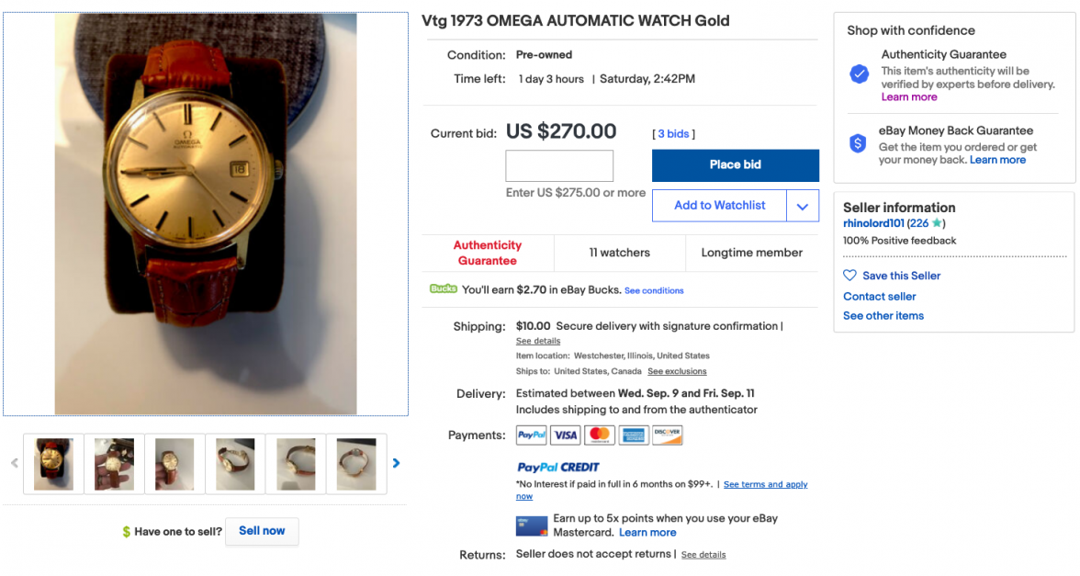Click the Money Back Guarantee shield icon
Viewport: 1080px width, 576px height.
tap(858, 143)
